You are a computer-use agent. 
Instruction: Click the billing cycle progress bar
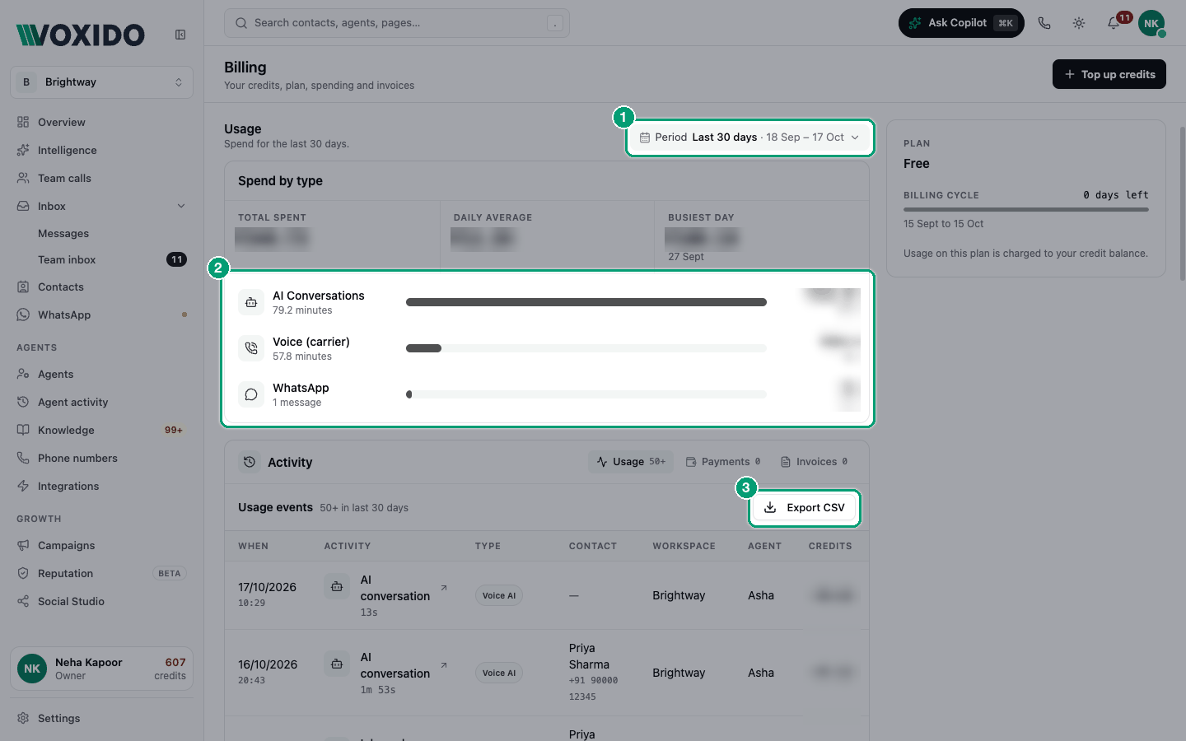[1026, 209]
